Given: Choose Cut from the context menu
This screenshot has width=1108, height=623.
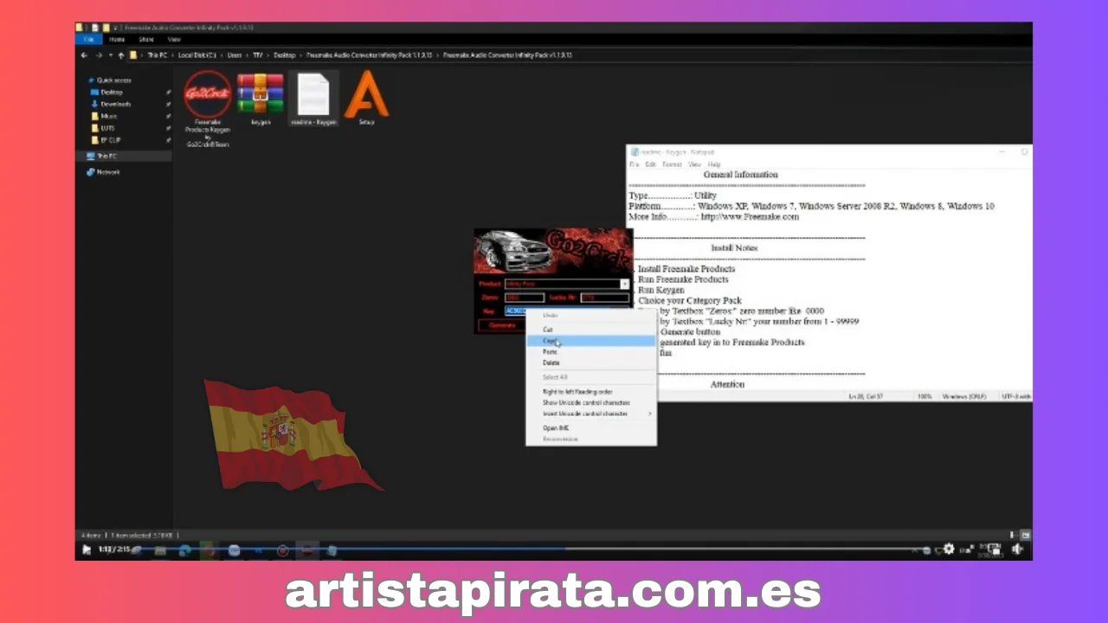Looking at the screenshot, I should 548,330.
